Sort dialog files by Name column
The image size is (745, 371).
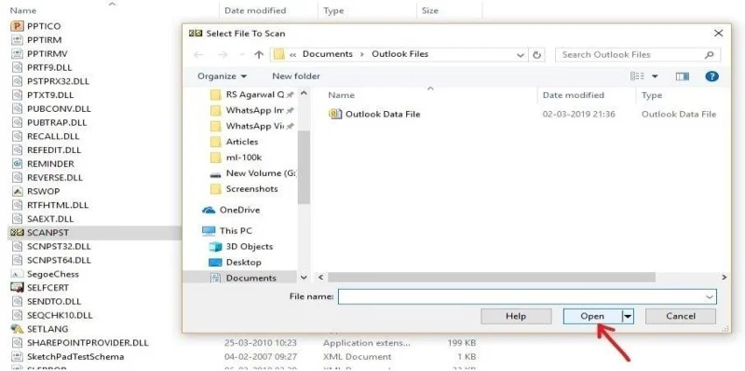[x=341, y=95]
